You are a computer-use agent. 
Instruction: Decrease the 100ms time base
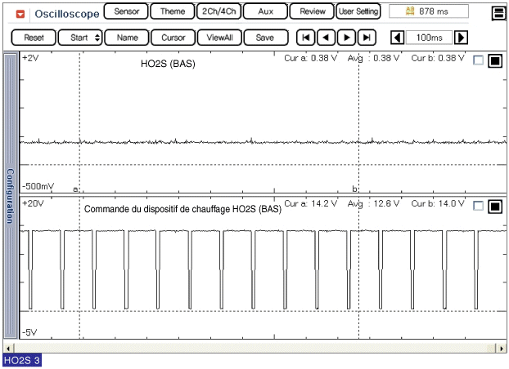pyautogui.click(x=397, y=38)
